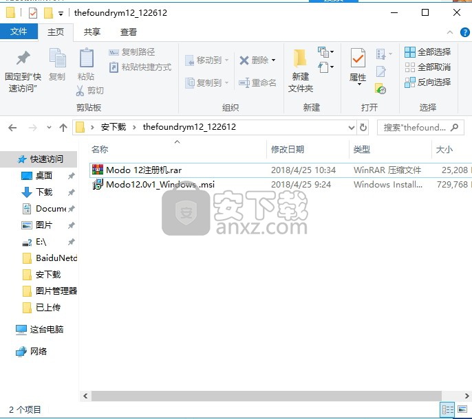The height and width of the screenshot is (419, 472).
Task: Open the Easy access dropdown icon
Action: click(x=325, y=67)
